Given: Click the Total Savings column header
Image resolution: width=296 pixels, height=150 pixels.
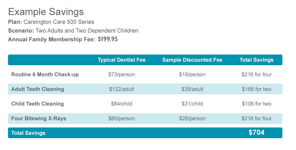Looking at the screenshot, I should coord(256,60).
